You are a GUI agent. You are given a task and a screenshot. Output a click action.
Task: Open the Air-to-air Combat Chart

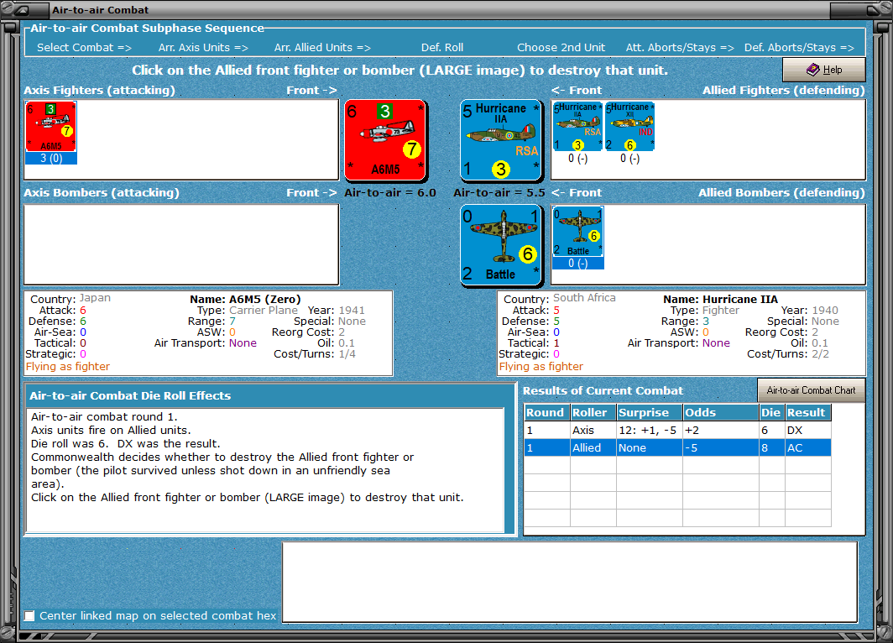[811, 390]
